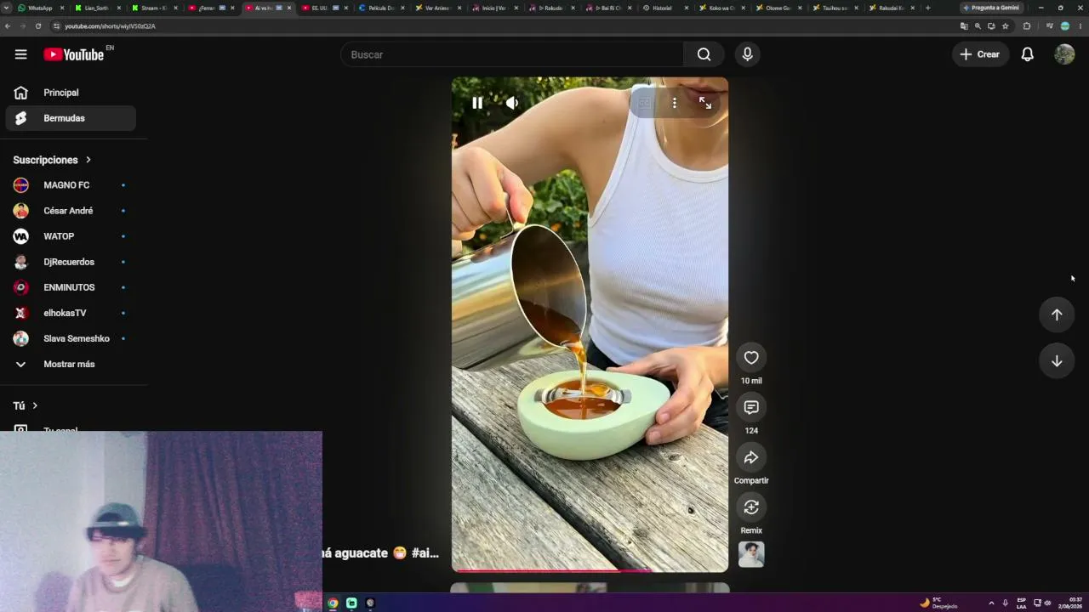This screenshot has height=612, width=1089.
Task: Select Bermudas in the sidebar
Action: point(71,118)
